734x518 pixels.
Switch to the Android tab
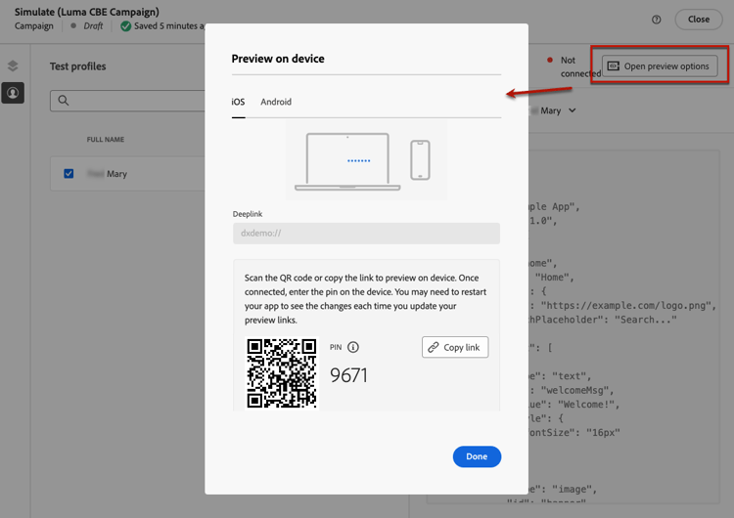point(276,102)
